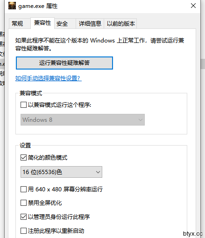Click the dialog title game.exe 属性

[x=38, y=6]
